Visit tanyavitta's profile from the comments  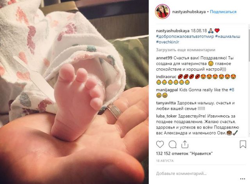166,103
